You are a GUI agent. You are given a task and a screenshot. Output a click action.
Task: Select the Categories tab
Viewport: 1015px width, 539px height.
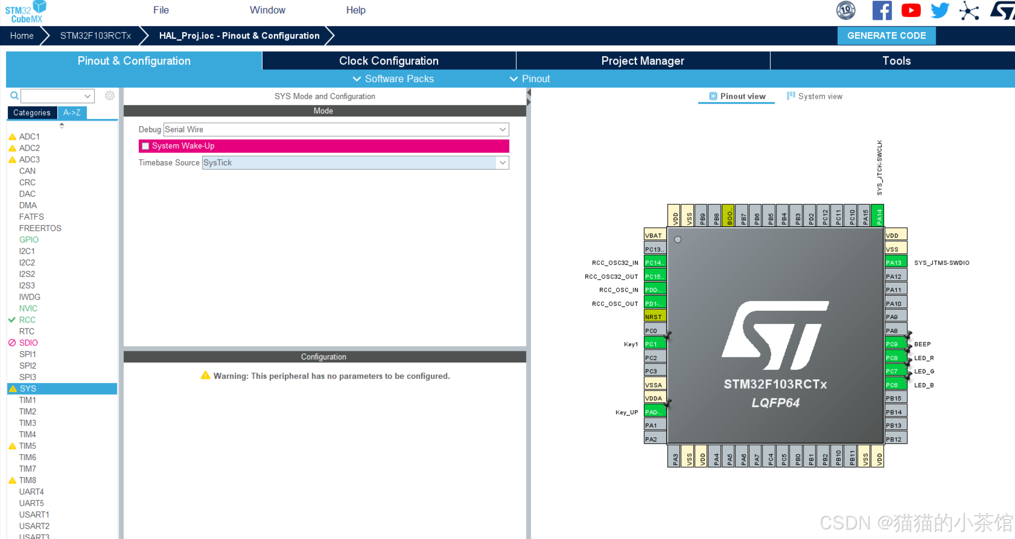[x=32, y=113]
